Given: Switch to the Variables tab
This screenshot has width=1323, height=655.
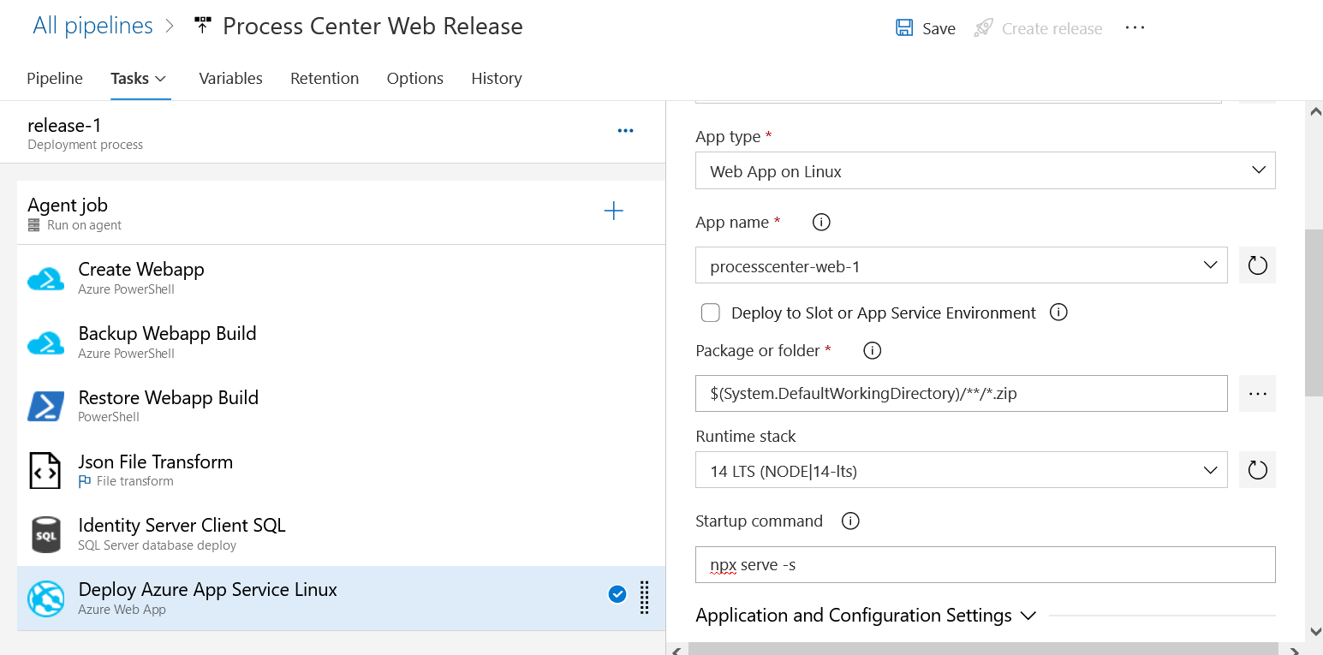Looking at the screenshot, I should [x=230, y=79].
